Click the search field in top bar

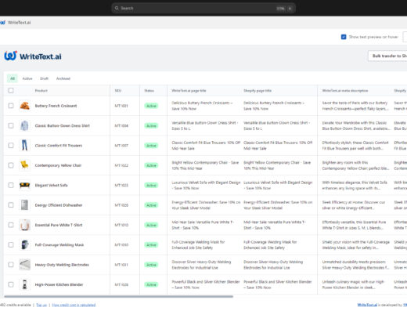(x=203, y=8)
